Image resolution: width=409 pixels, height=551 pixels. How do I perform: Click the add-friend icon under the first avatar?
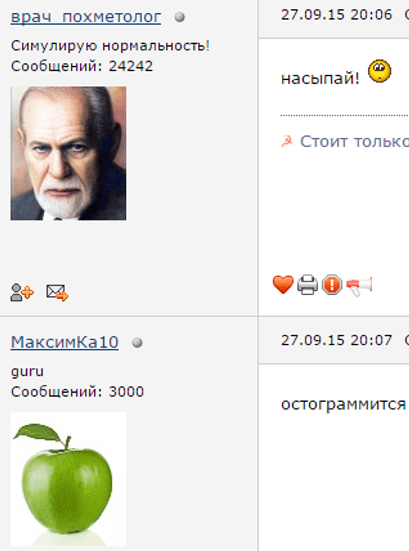click(x=22, y=292)
